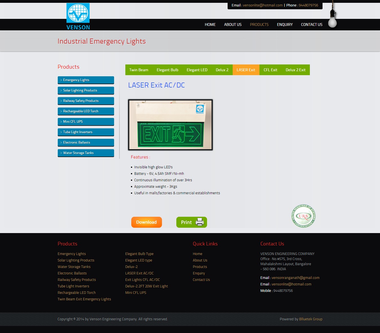Navigate to ABOUT US in top menu
The width and height of the screenshot is (380, 333).
pyautogui.click(x=233, y=24)
